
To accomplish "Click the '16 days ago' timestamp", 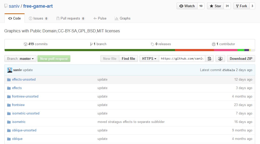I will [x=243, y=122].
